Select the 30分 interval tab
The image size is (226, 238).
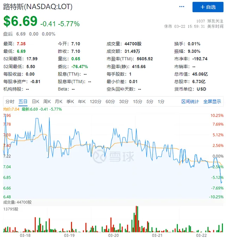[124, 102]
